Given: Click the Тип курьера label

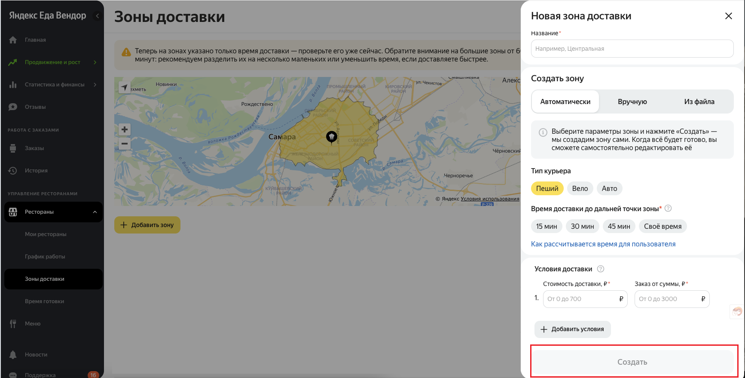Looking at the screenshot, I should [551, 171].
